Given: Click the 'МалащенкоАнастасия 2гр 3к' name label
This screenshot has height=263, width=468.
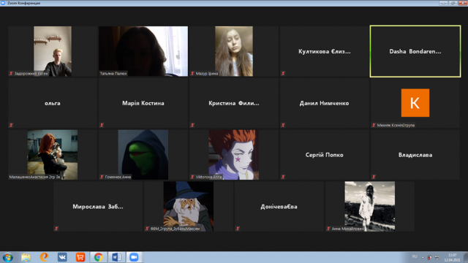Looking at the screenshot, I should (34, 177).
